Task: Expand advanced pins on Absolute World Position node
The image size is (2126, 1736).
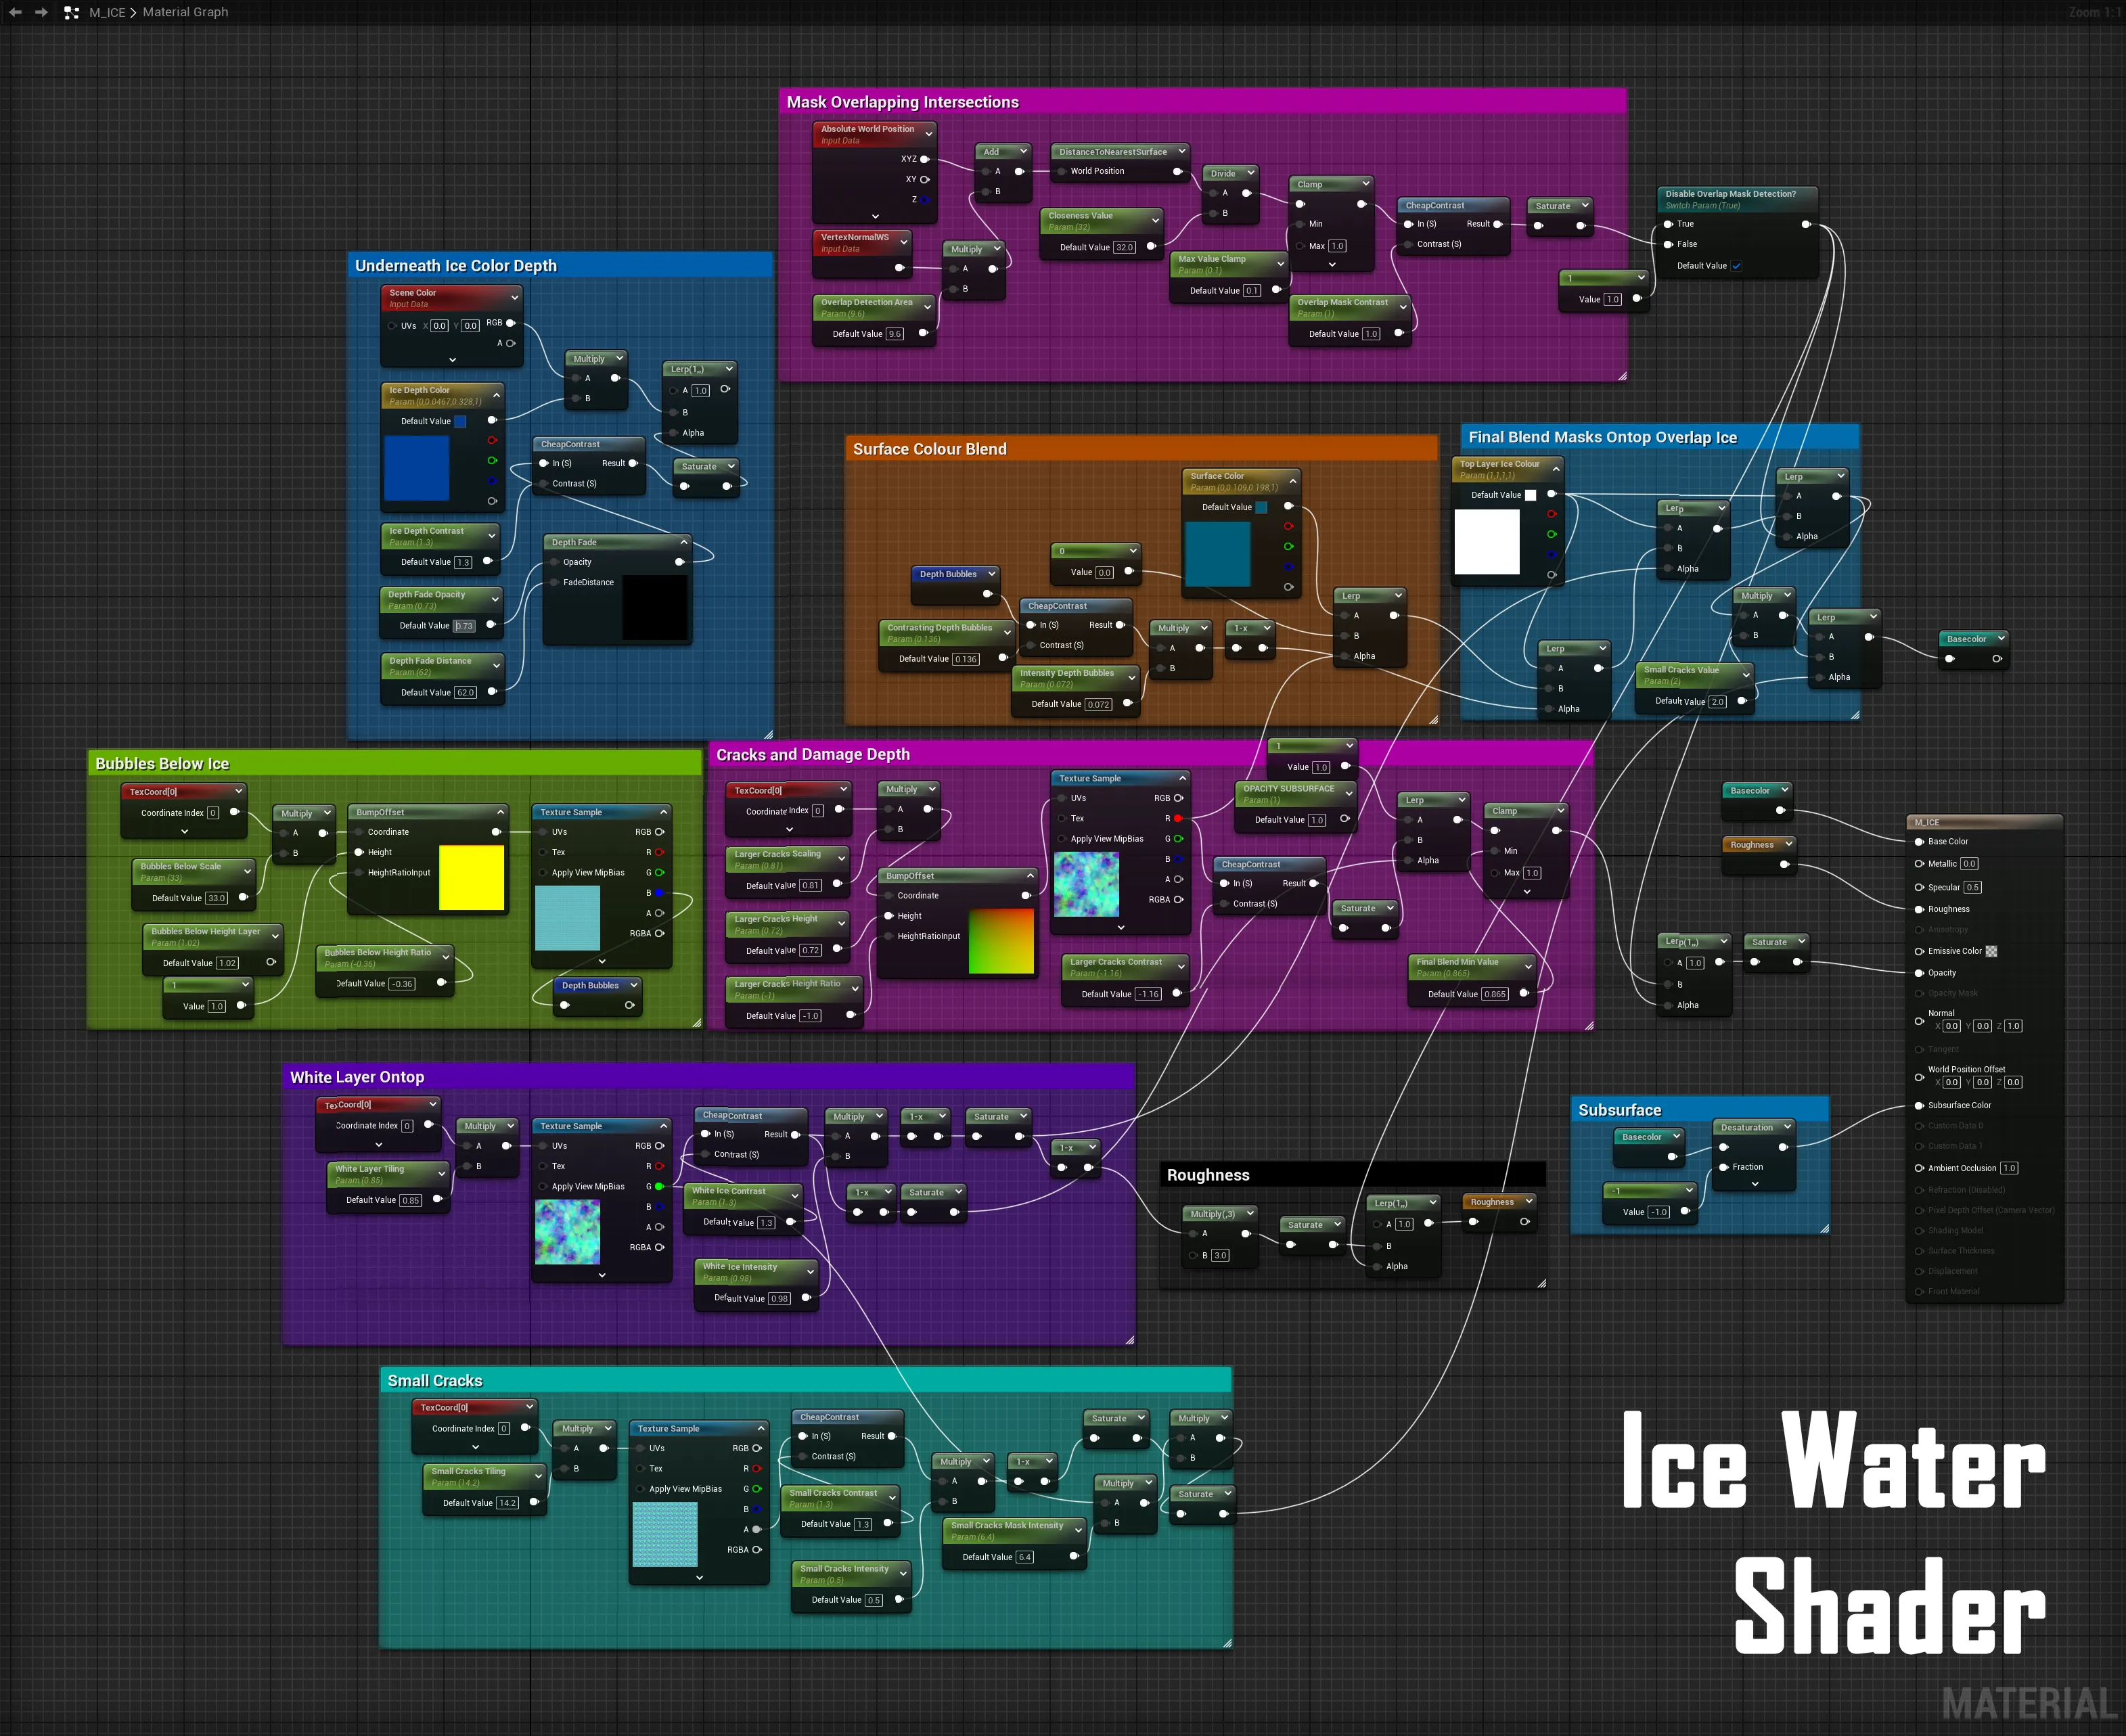Action: 875,216
